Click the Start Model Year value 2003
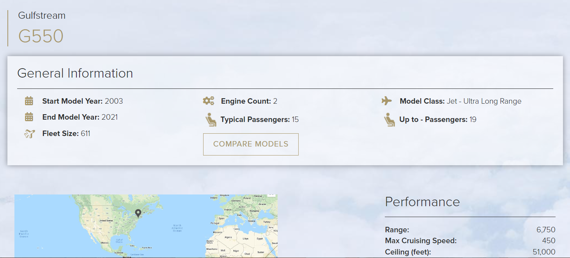Screen dimensions: 570x258 click(114, 101)
